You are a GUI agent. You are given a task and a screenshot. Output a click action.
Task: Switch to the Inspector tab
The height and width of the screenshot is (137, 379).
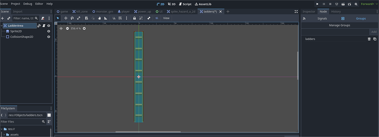[x=309, y=11]
